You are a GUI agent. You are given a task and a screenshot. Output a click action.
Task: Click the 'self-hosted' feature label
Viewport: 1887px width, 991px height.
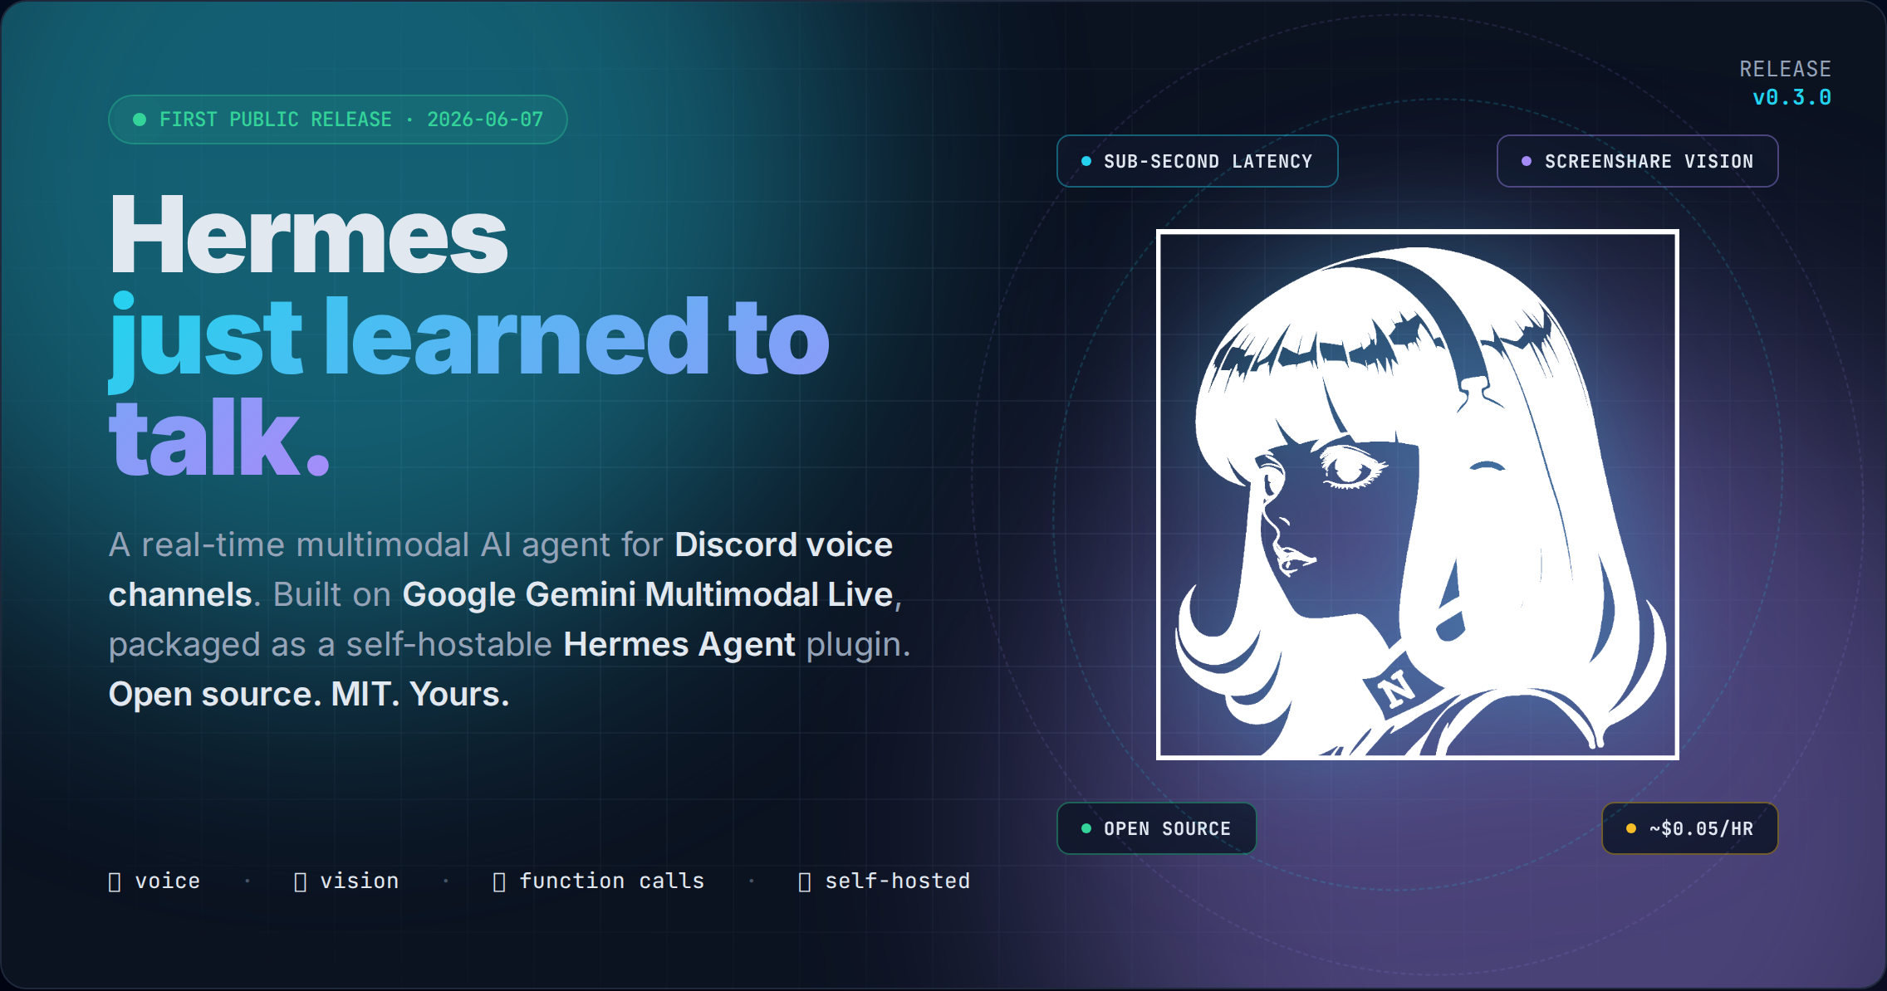pos(898,881)
